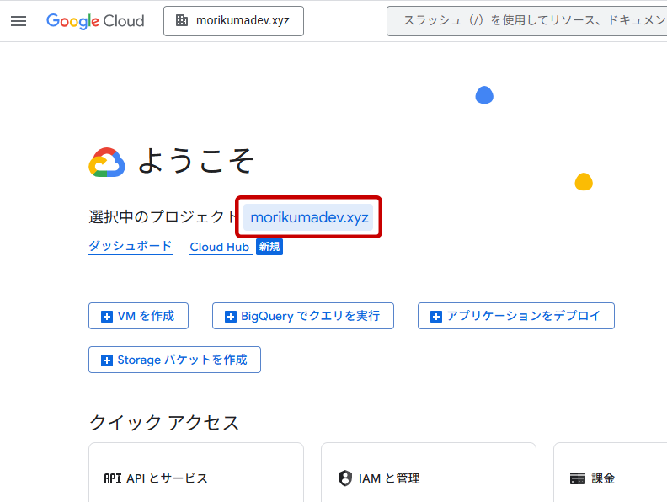Open the hamburger navigation menu

pyautogui.click(x=19, y=21)
